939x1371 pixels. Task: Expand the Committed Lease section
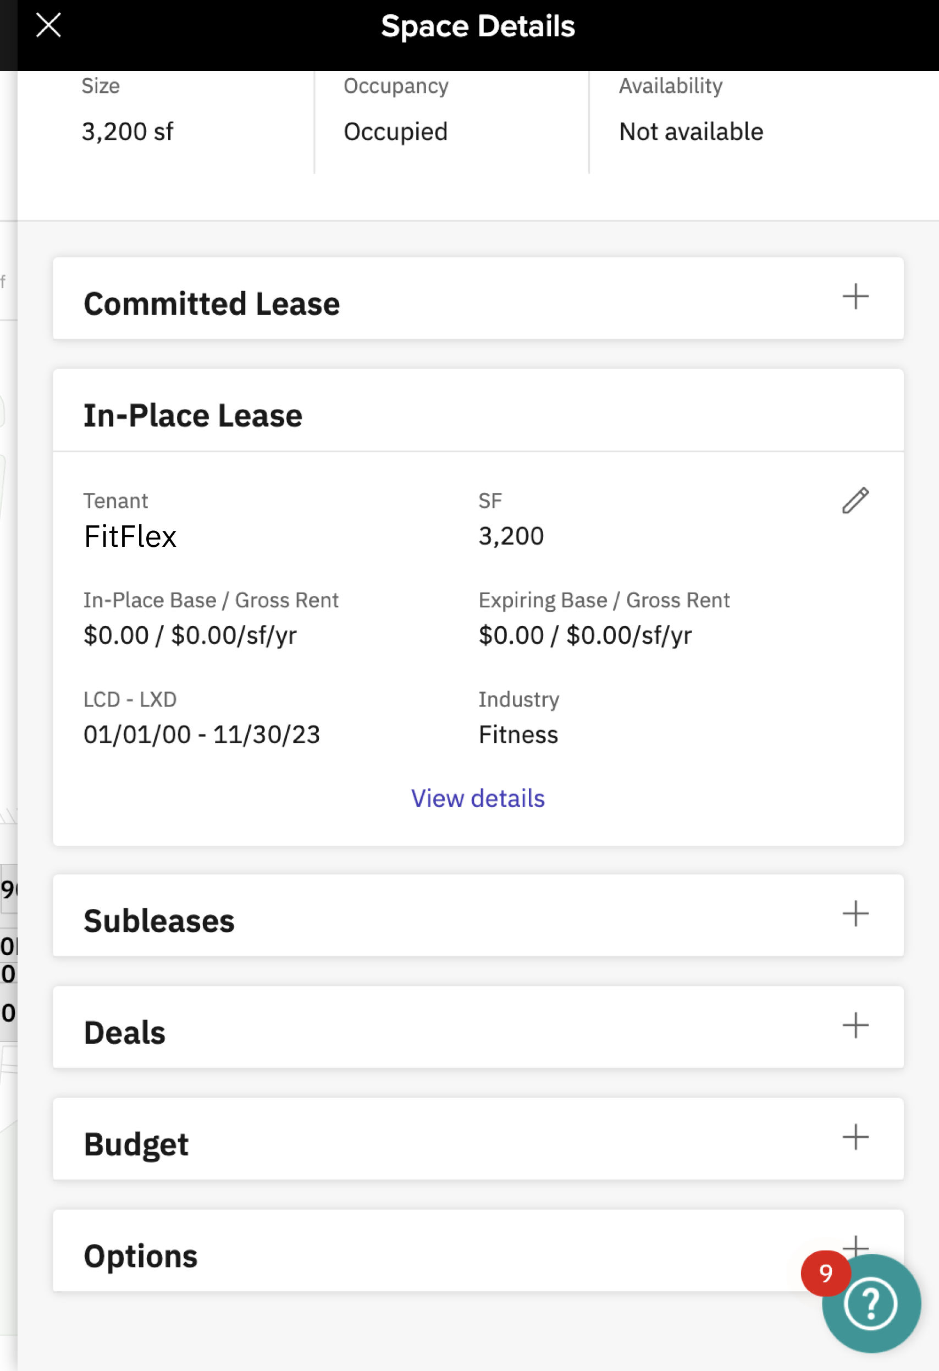[478, 299]
